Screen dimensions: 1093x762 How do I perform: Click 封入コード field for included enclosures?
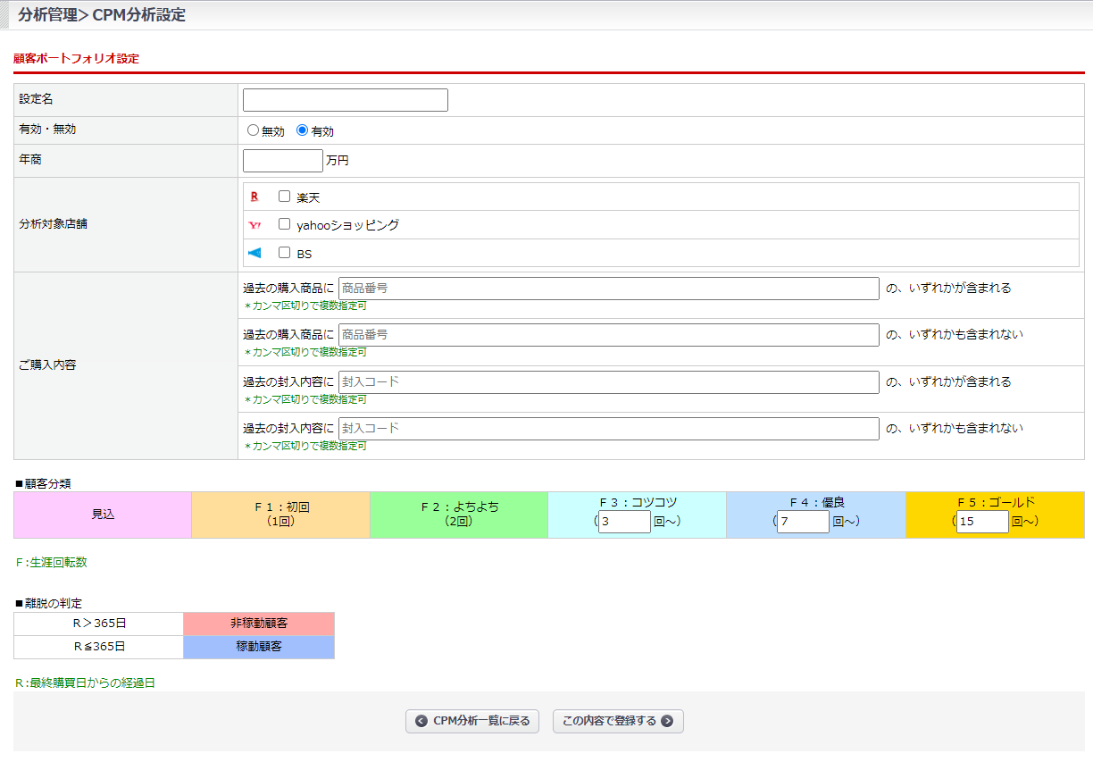coord(608,382)
